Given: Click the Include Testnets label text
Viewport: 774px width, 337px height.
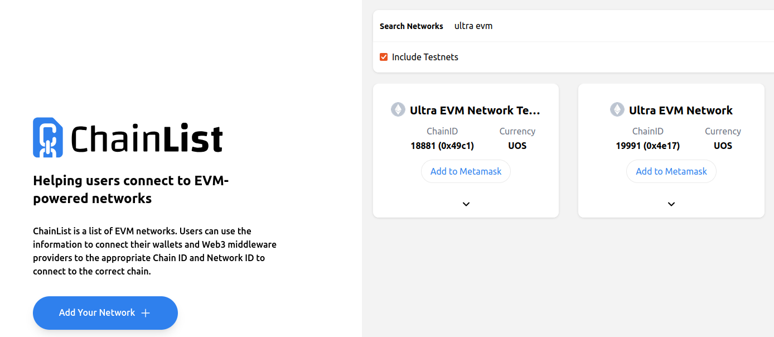Looking at the screenshot, I should pos(425,57).
